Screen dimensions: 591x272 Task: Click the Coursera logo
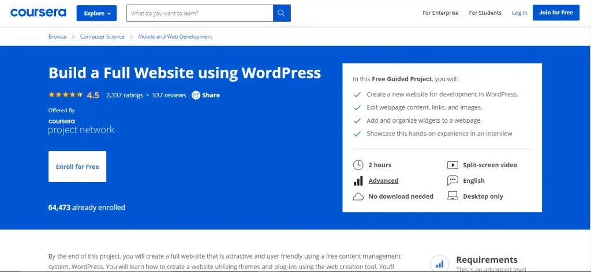click(38, 13)
